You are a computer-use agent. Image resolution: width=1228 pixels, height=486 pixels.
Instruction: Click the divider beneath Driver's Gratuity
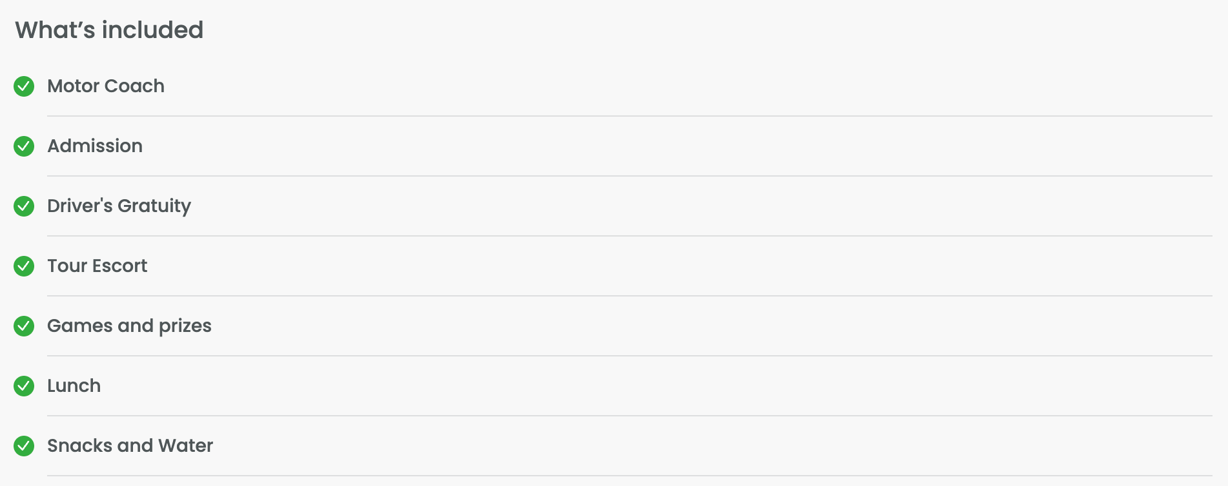pyautogui.click(x=629, y=236)
